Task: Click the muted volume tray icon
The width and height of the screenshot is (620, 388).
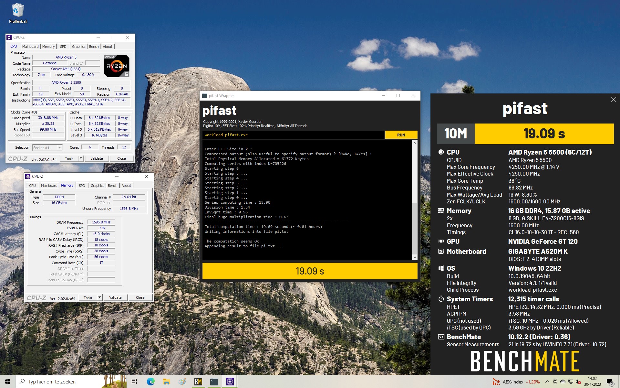Action: [578, 382]
